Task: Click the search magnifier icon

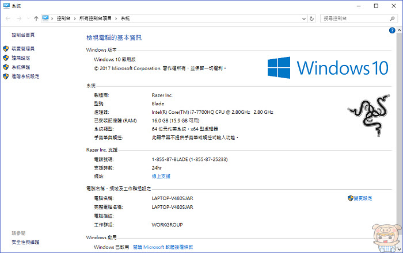Action: [x=392, y=18]
